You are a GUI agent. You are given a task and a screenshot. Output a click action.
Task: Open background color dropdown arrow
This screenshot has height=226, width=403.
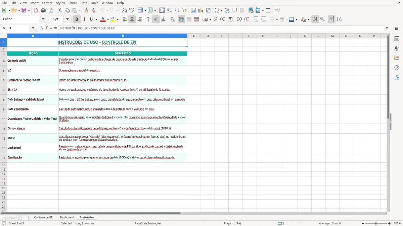click(118, 19)
